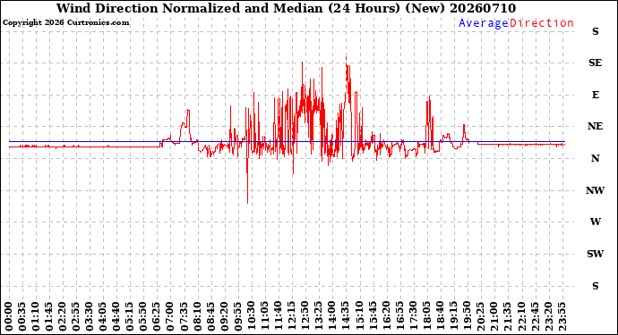Viewport: 618px width, 335px height.
Task: Click the 23:20 time axis label
Action: (548, 317)
